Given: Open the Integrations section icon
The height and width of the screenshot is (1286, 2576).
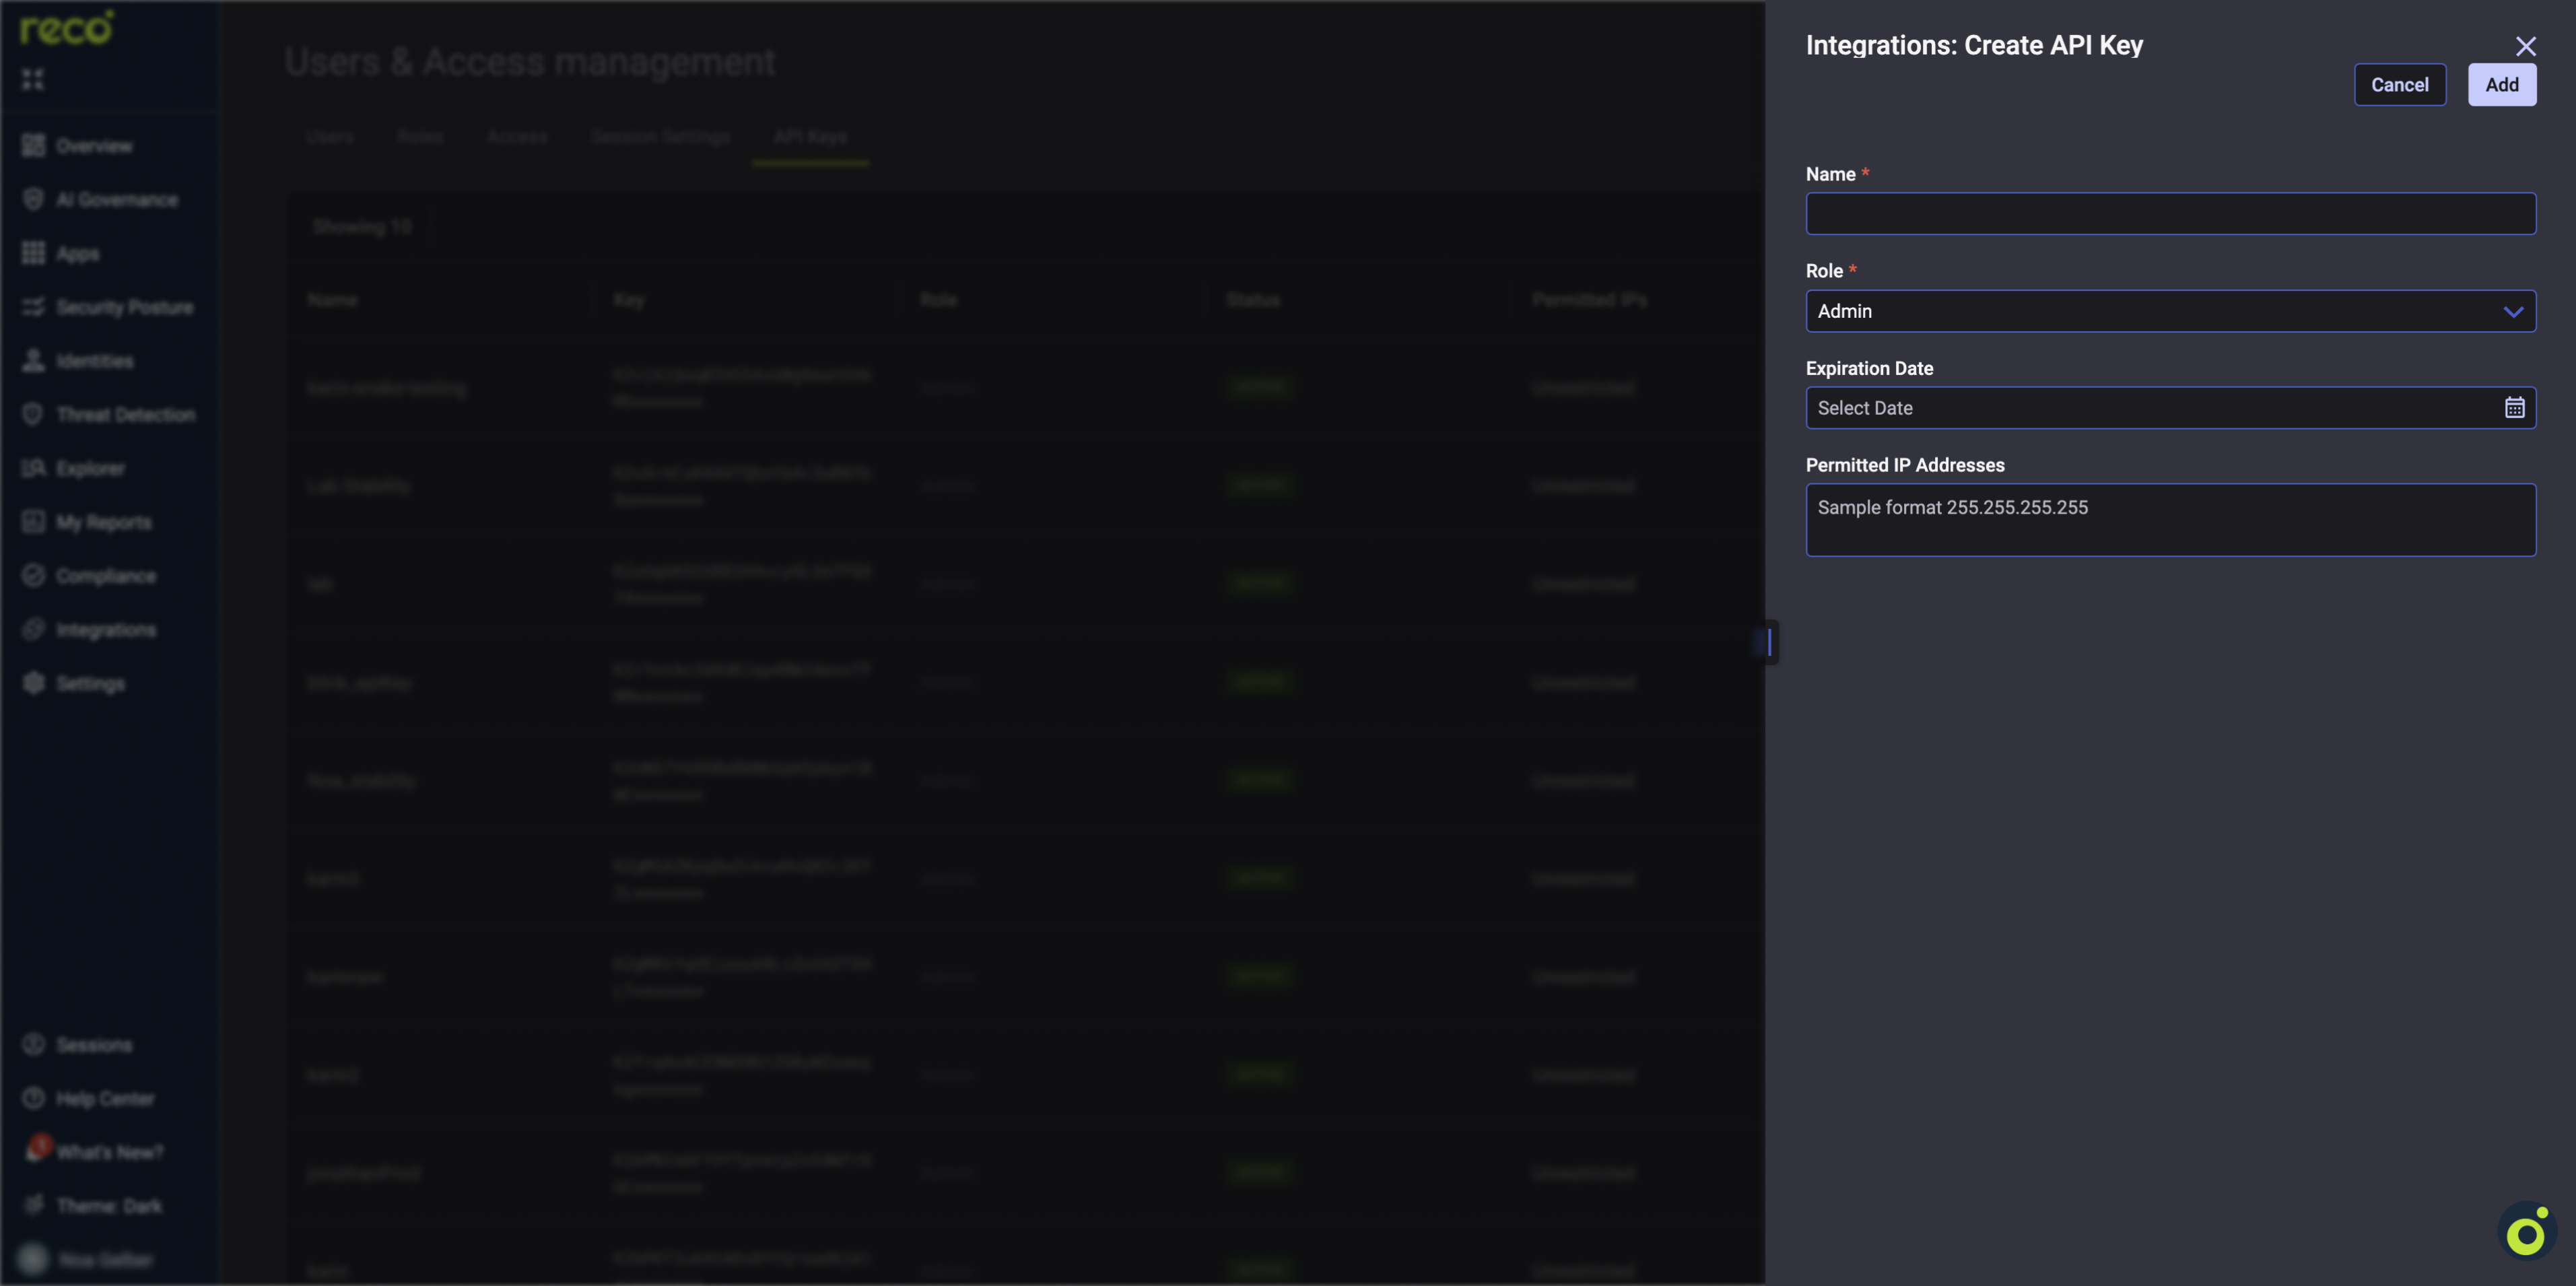Looking at the screenshot, I should 33,629.
